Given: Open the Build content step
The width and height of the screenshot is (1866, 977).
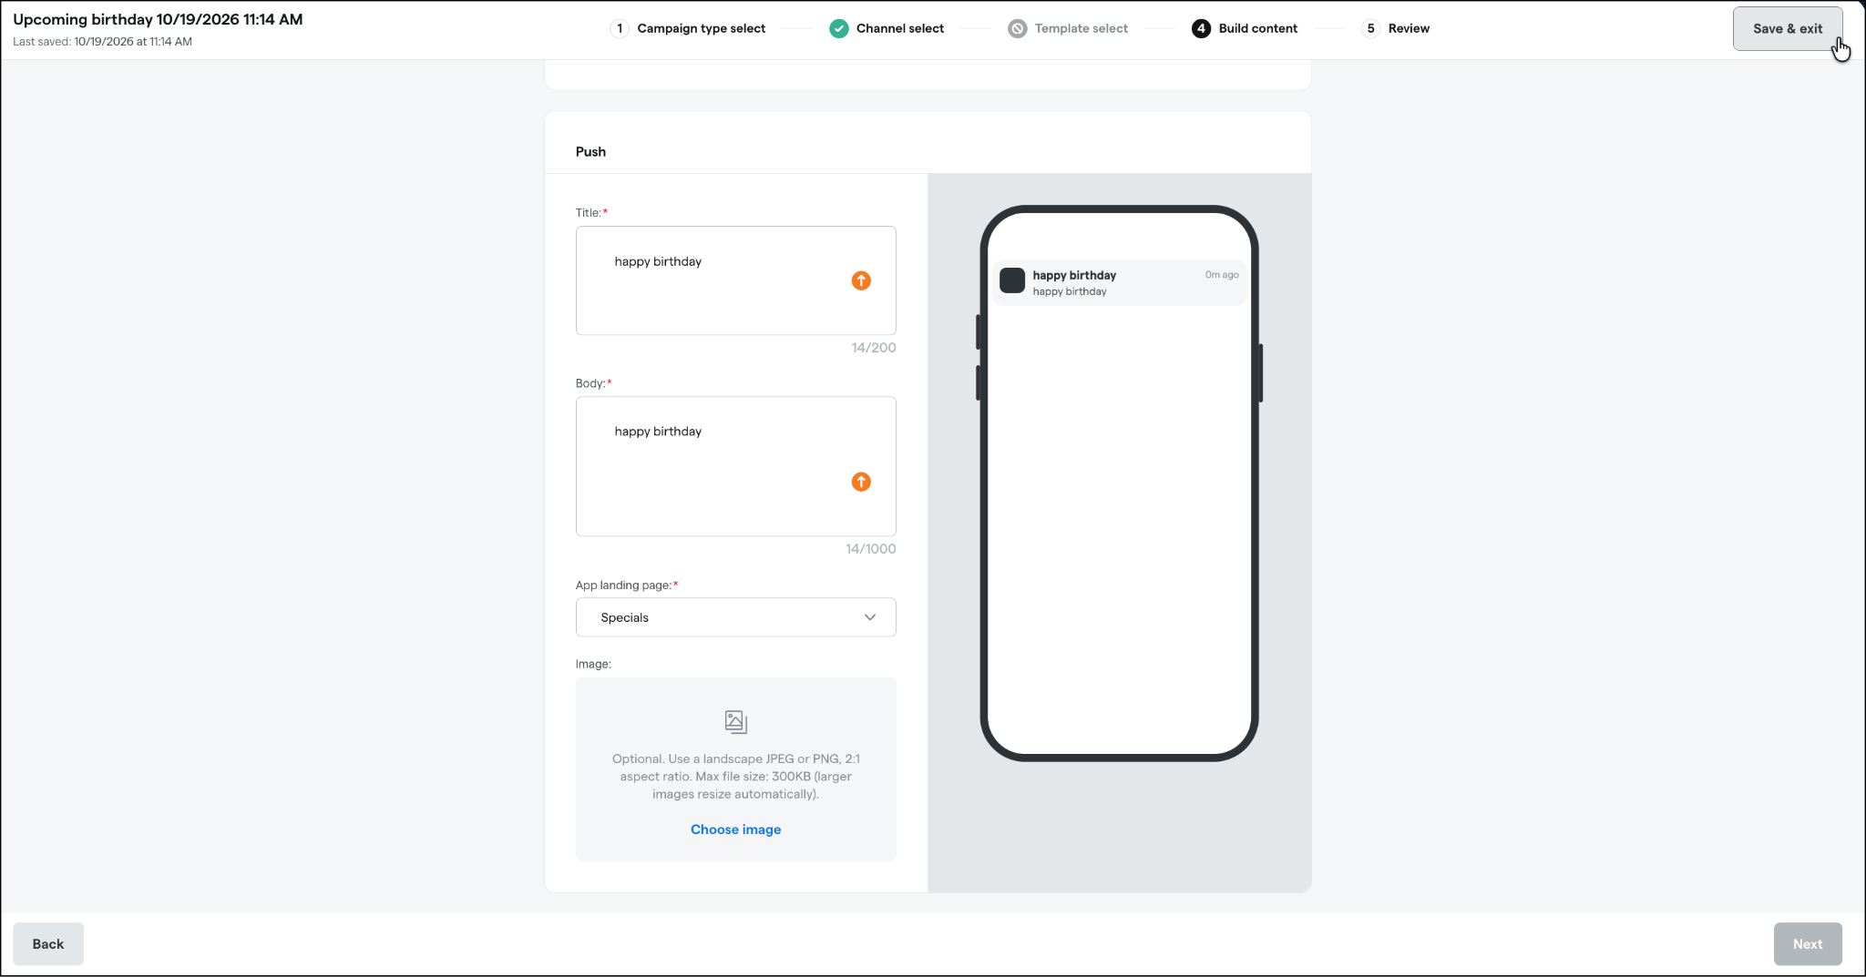Looking at the screenshot, I should tap(1245, 28).
